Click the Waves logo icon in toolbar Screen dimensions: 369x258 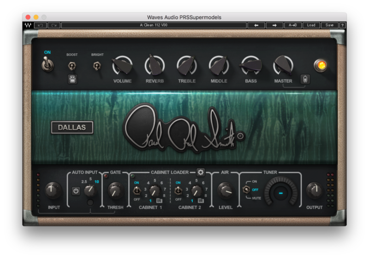tap(28, 25)
